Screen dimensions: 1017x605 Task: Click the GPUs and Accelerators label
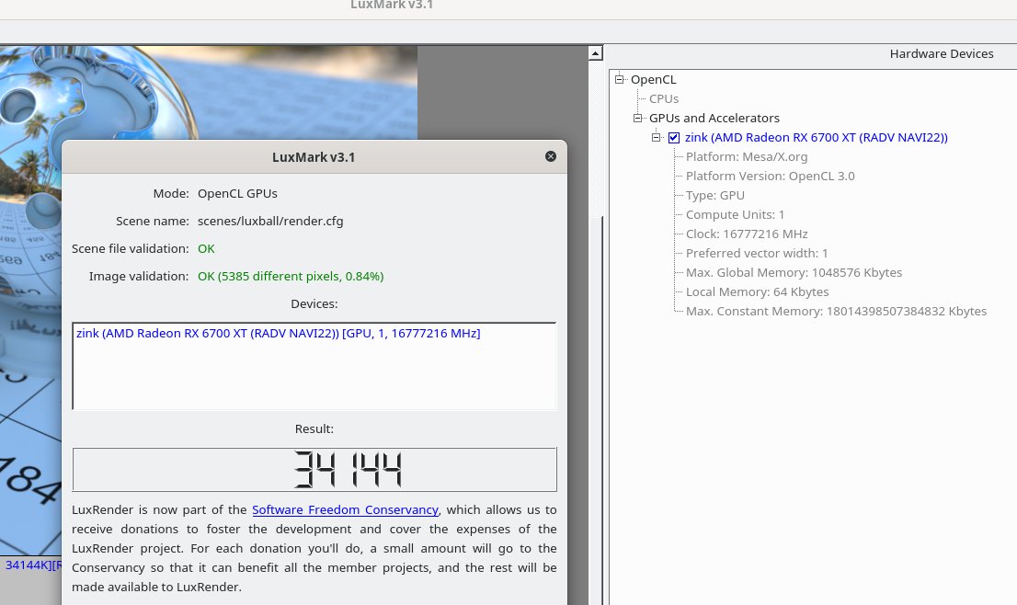pyautogui.click(x=714, y=118)
